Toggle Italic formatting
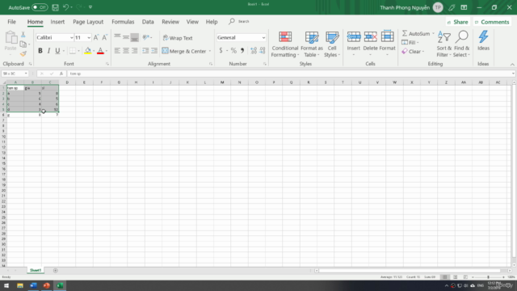Image resolution: width=517 pixels, height=291 pixels. coord(48,51)
